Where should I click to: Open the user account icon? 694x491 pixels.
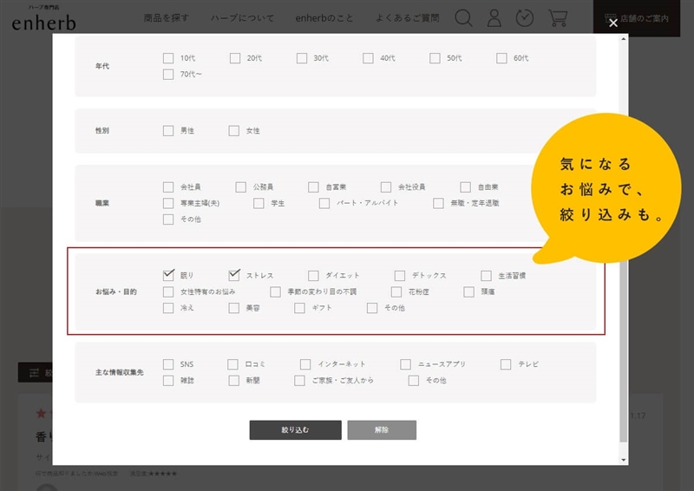click(494, 18)
